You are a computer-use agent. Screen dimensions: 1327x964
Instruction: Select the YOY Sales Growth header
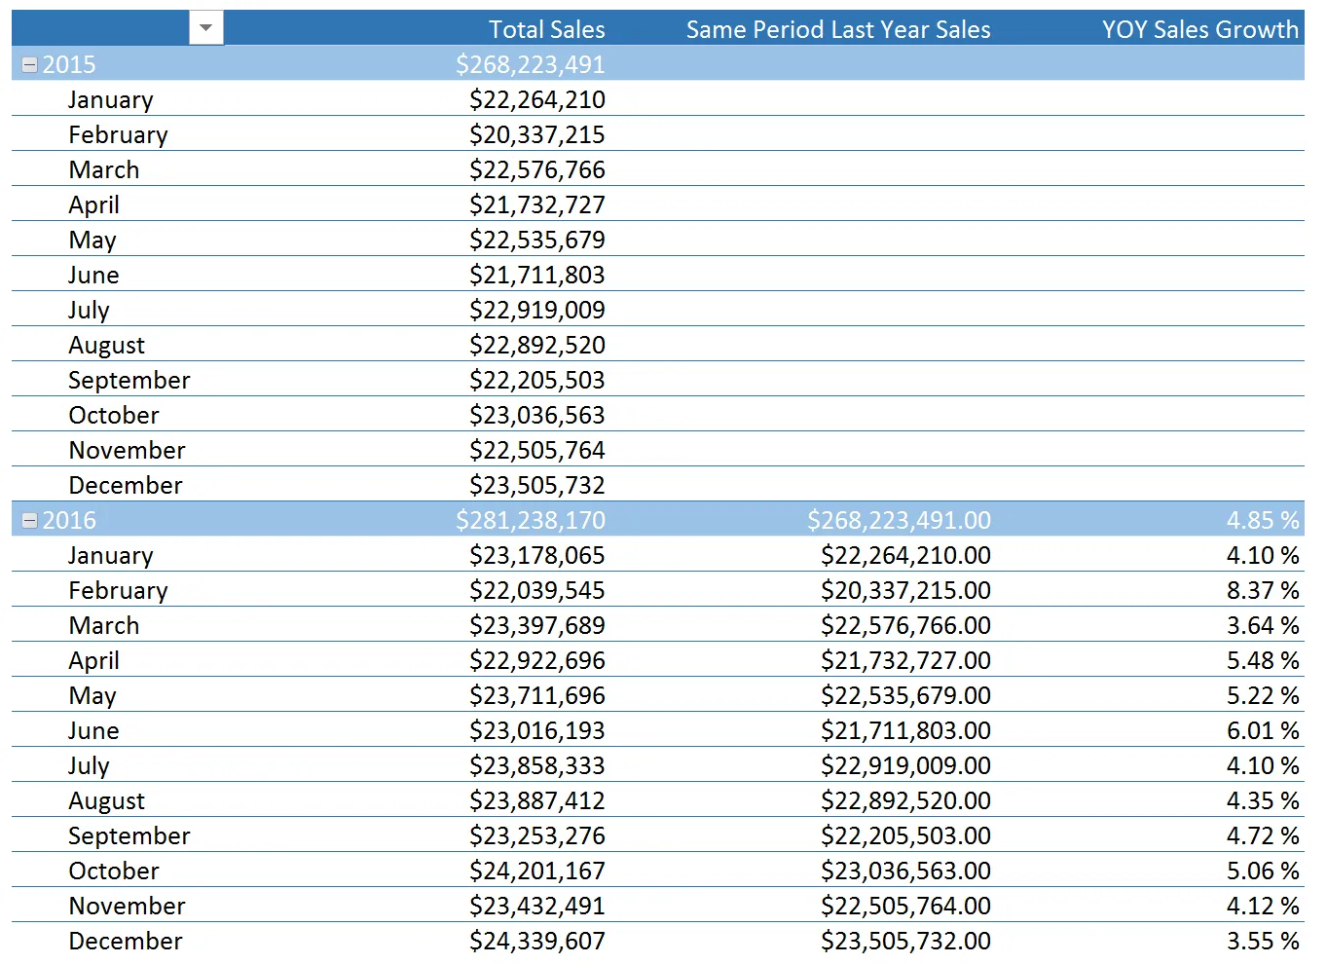(1200, 29)
